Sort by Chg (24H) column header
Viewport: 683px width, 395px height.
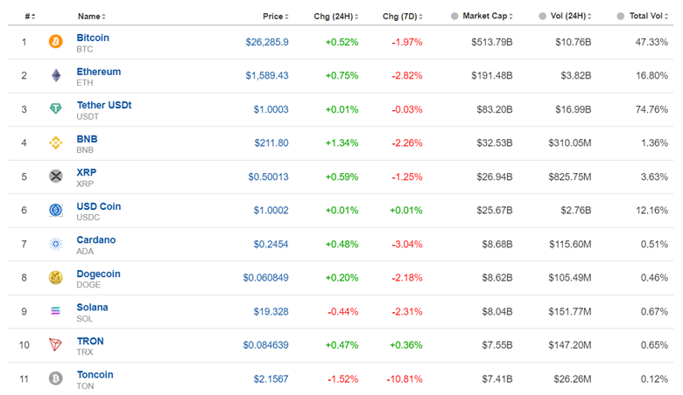coord(336,17)
